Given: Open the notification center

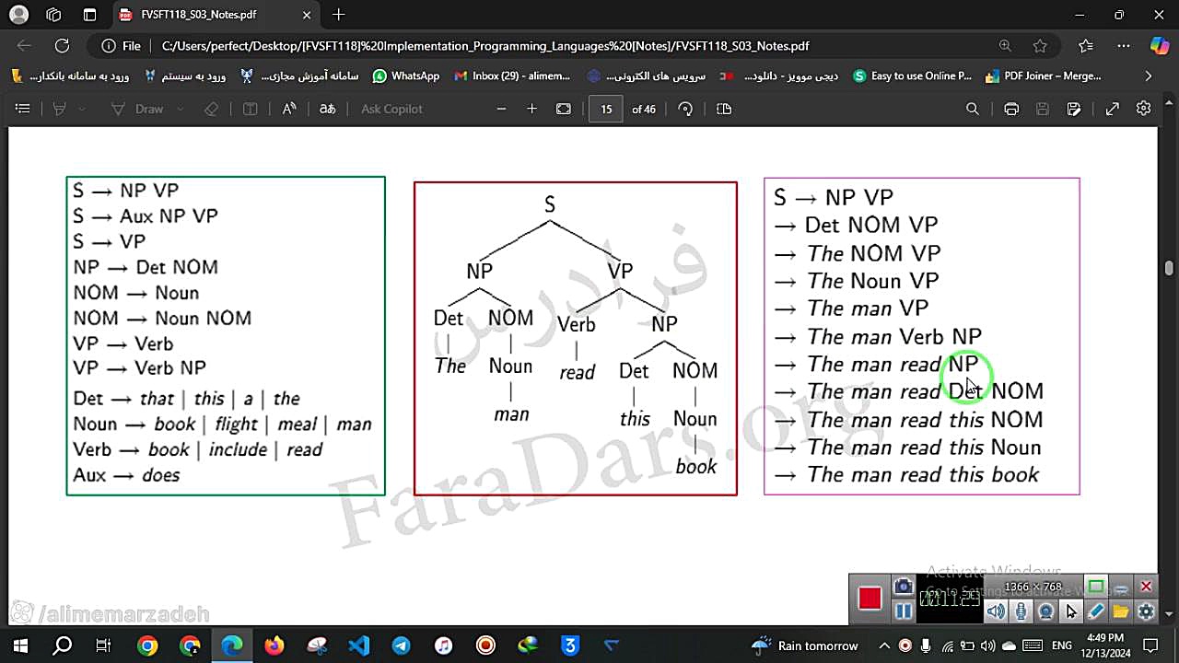Looking at the screenshot, I should (x=1150, y=646).
